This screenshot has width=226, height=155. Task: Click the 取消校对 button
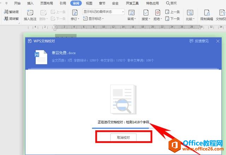pyautogui.click(x=123, y=137)
